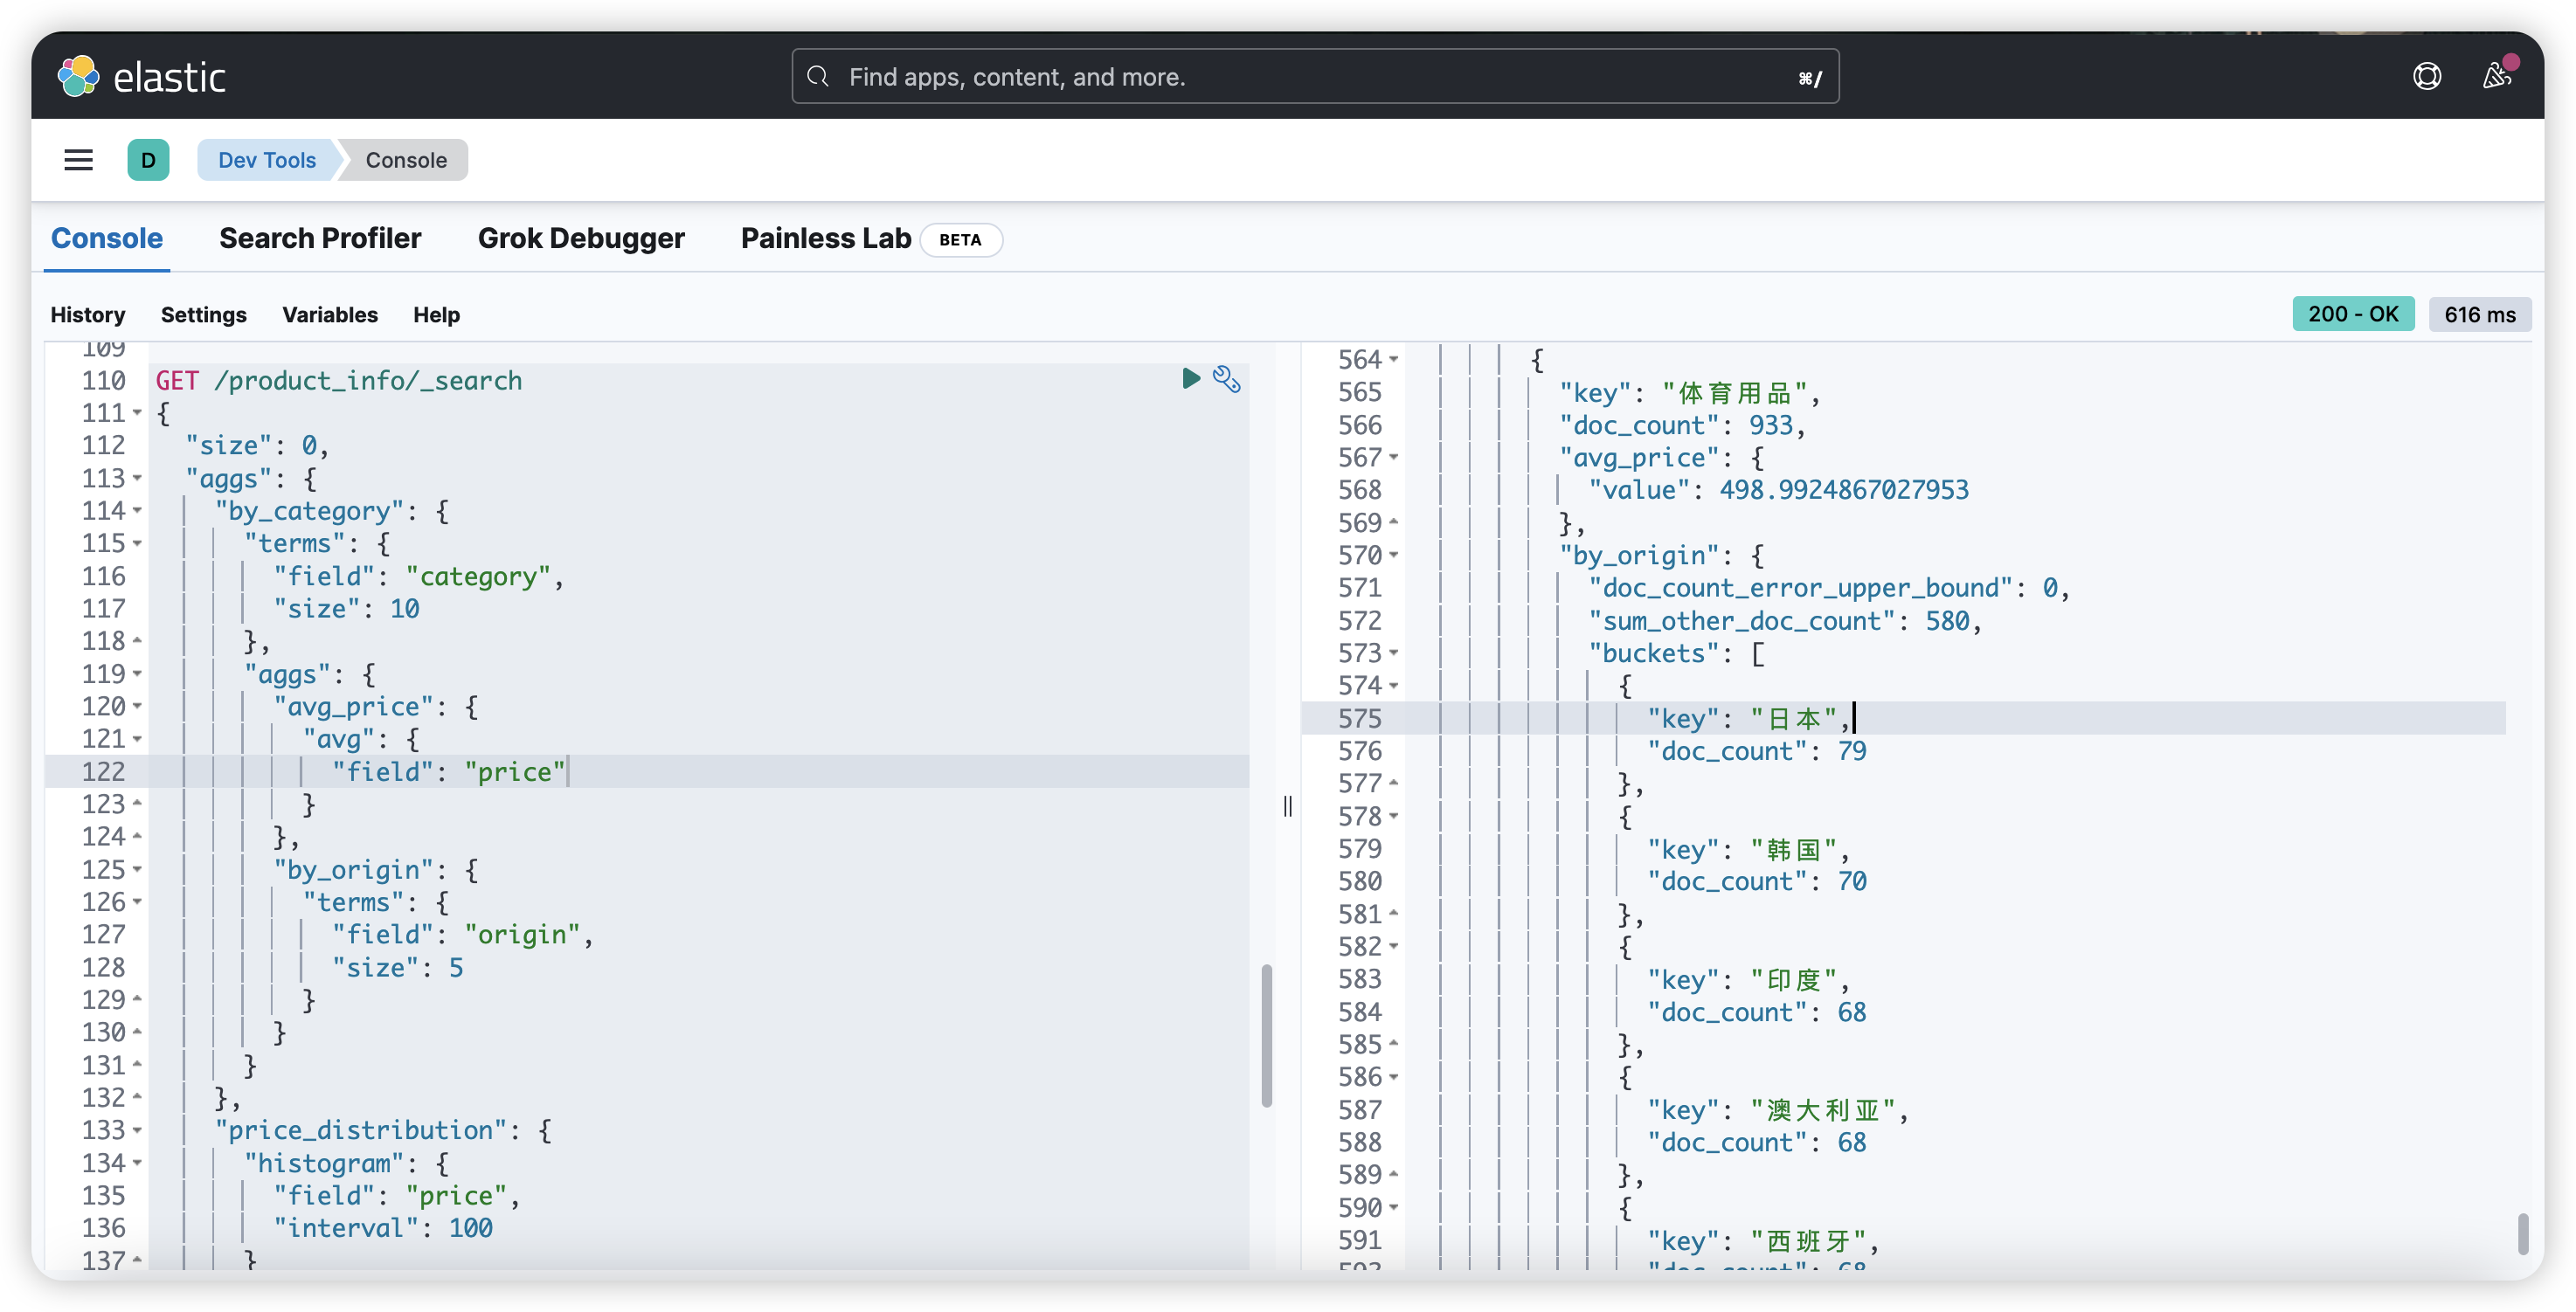This screenshot has height=1312, width=2576.
Task: Fold price_distribution block at line 133
Action: click(x=137, y=1130)
